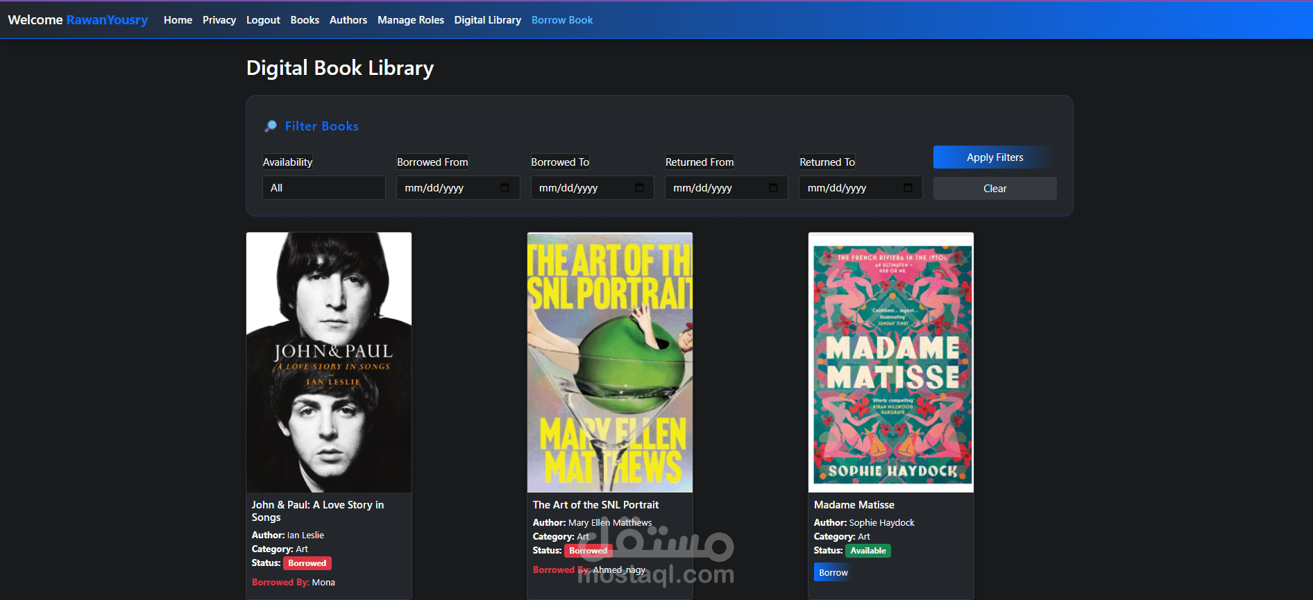This screenshot has width=1313, height=600.
Task: Go to the Home page
Action: (x=178, y=20)
